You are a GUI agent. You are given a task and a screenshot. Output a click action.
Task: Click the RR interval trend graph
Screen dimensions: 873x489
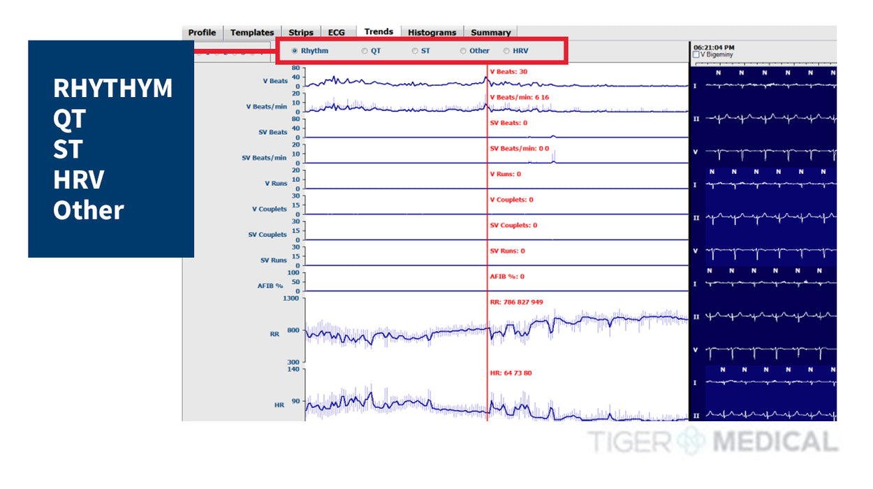pyautogui.click(x=391, y=332)
